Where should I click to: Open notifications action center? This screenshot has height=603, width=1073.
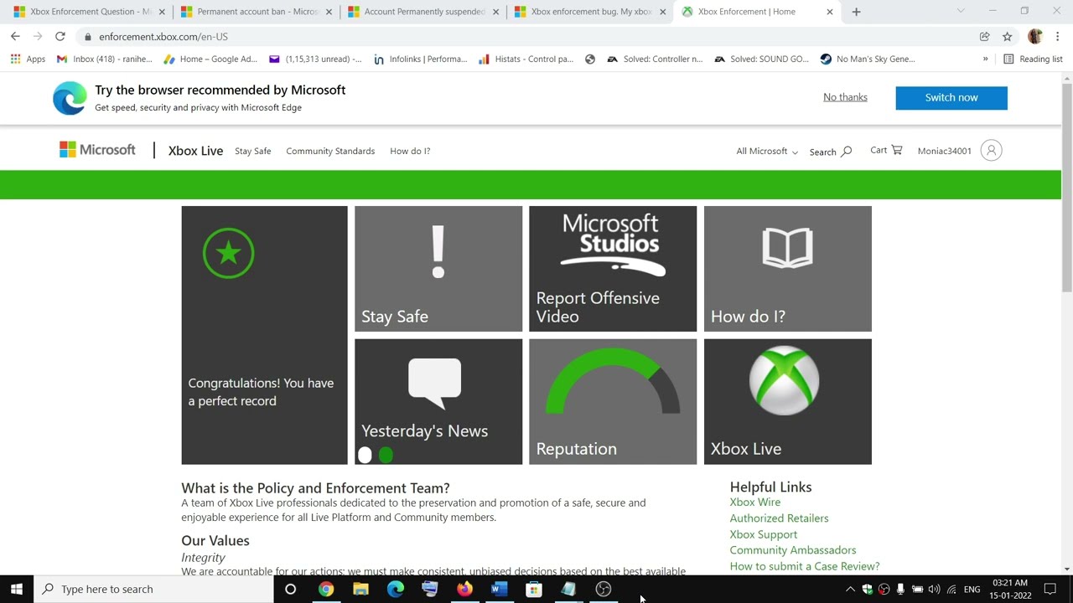(x=1050, y=589)
